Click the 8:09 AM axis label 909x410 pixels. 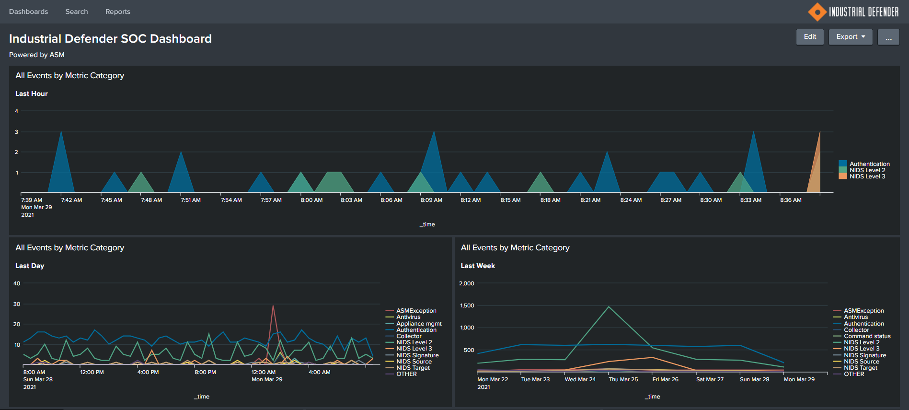click(x=431, y=200)
